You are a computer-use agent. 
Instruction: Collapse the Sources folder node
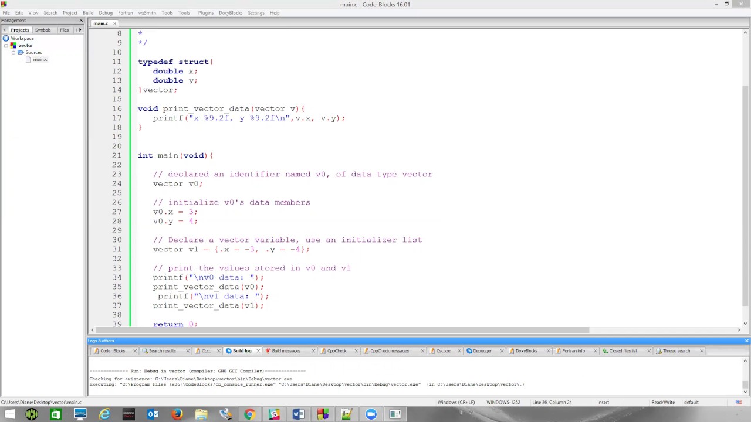[13, 52]
